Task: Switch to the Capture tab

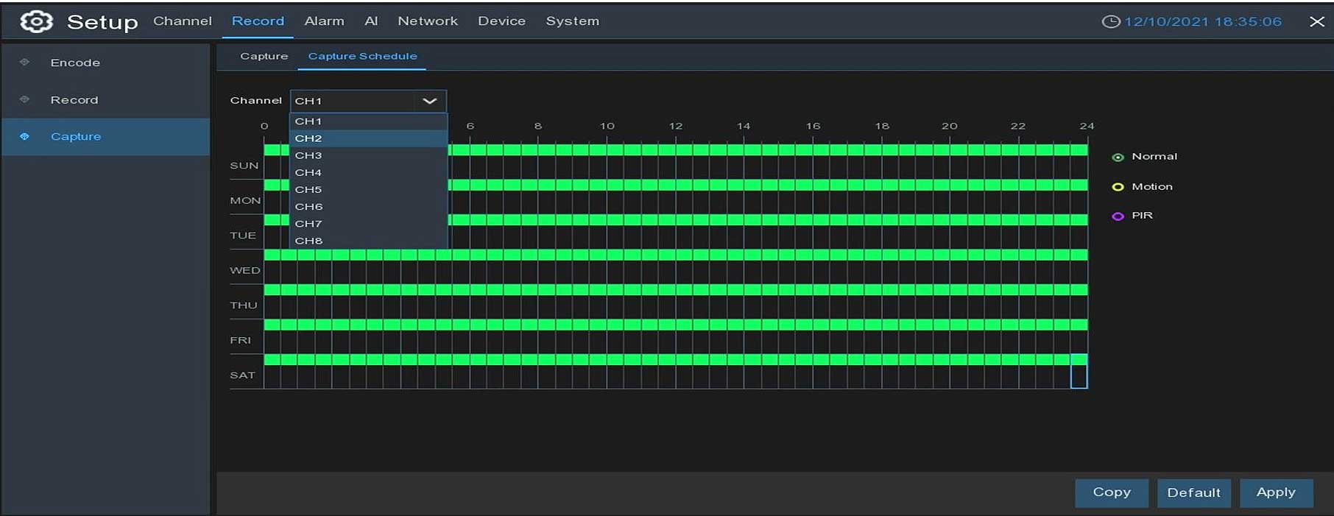Action: tap(264, 56)
